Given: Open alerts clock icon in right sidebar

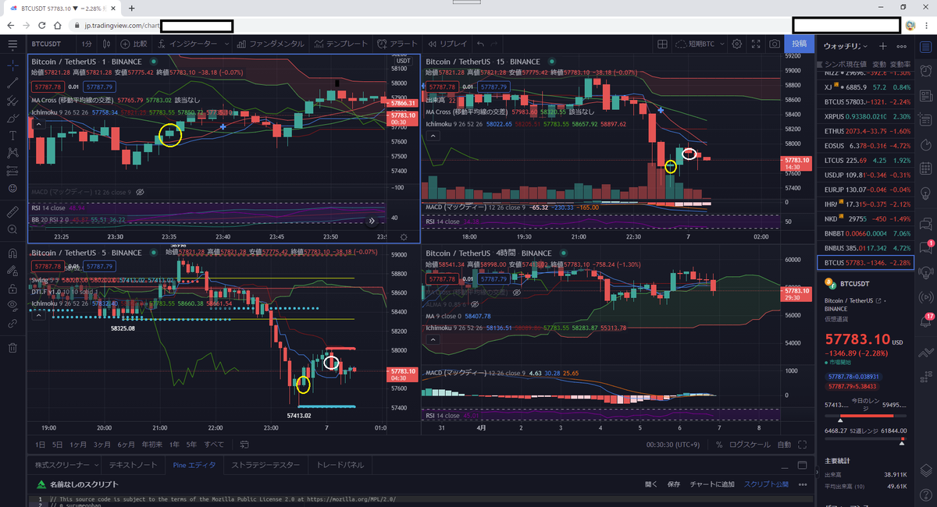Looking at the screenshot, I should click(927, 69).
